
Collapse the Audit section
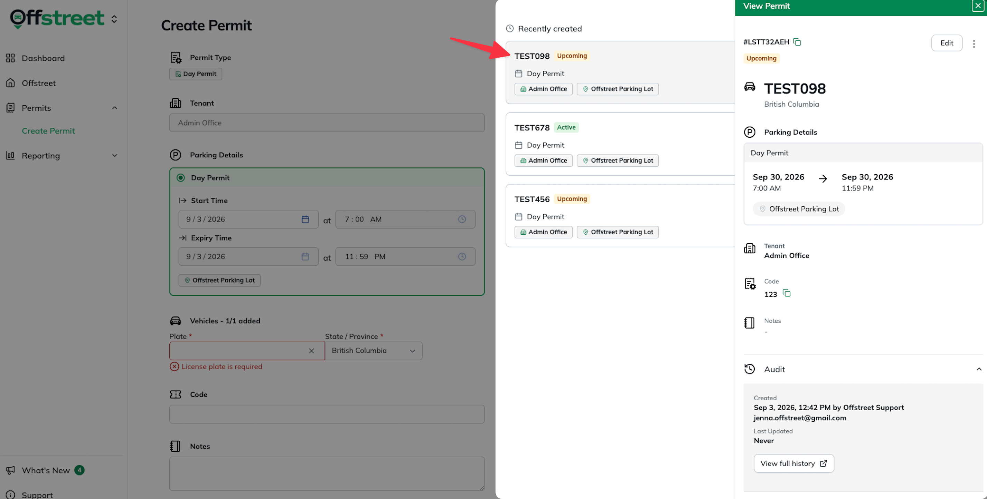click(979, 369)
